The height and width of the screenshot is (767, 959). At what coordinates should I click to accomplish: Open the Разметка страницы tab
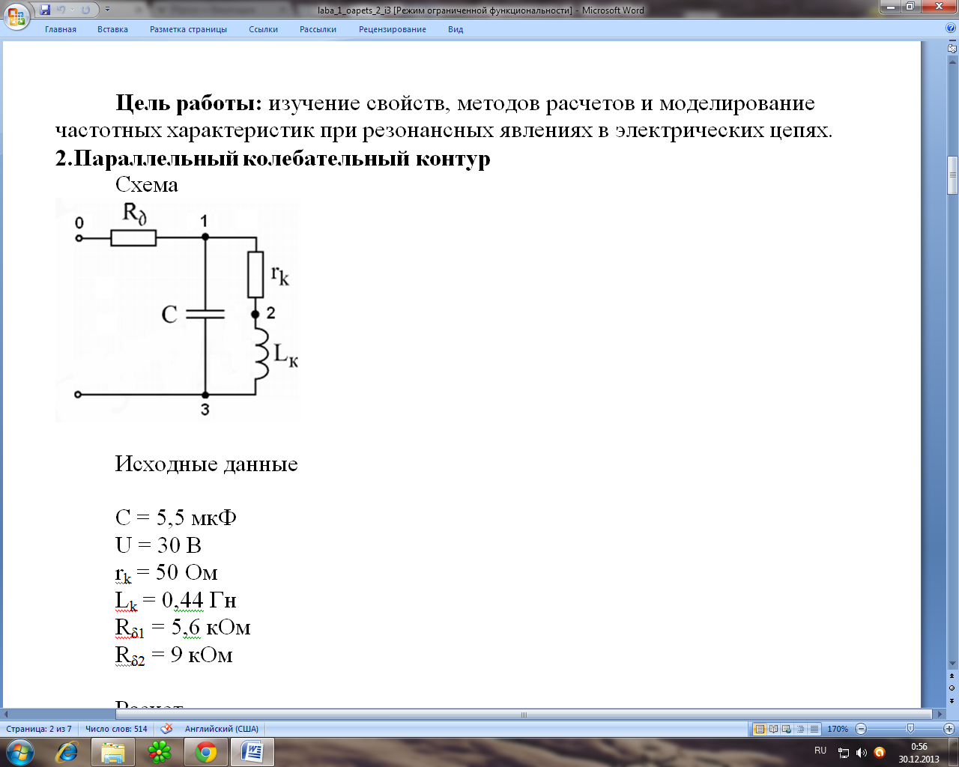click(188, 29)
